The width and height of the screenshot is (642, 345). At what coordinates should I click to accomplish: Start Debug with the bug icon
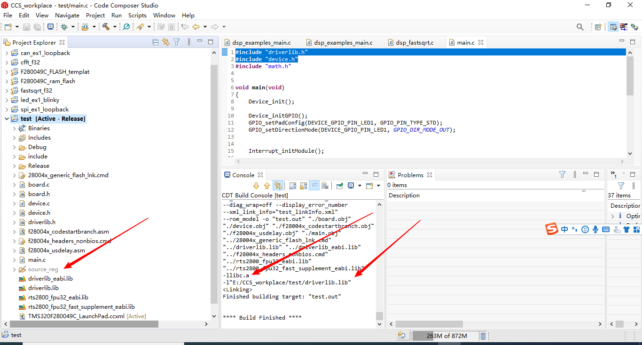pos(64,27)
